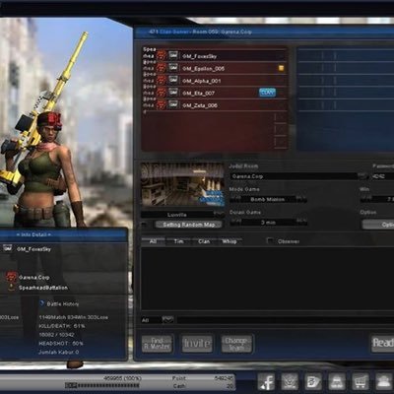Click the SpearheadBattalion title text
This screenshot has height=394, width=394.
click(43, 288)
